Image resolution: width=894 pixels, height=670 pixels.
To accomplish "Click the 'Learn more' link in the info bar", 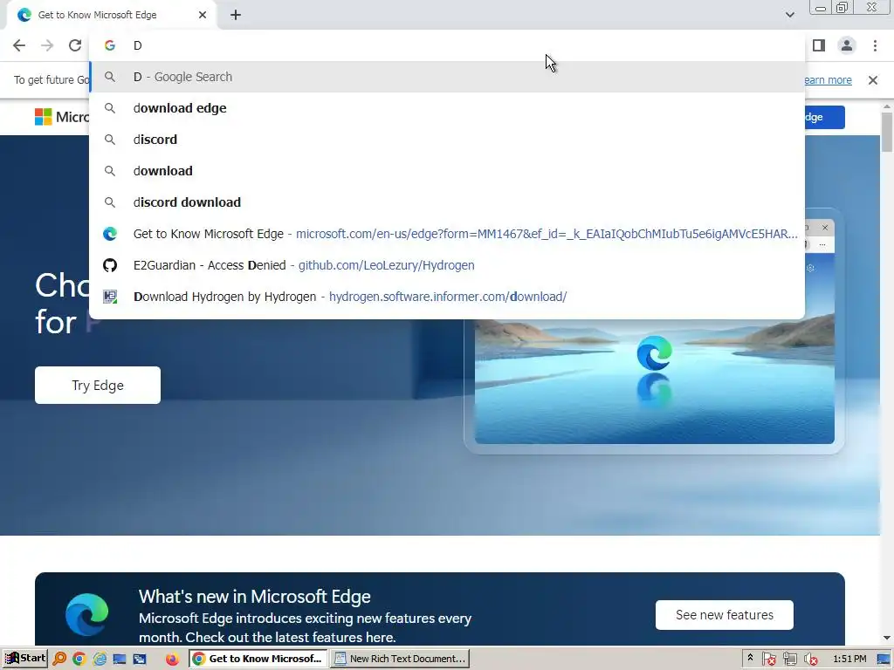I will (x=828, y=80).
